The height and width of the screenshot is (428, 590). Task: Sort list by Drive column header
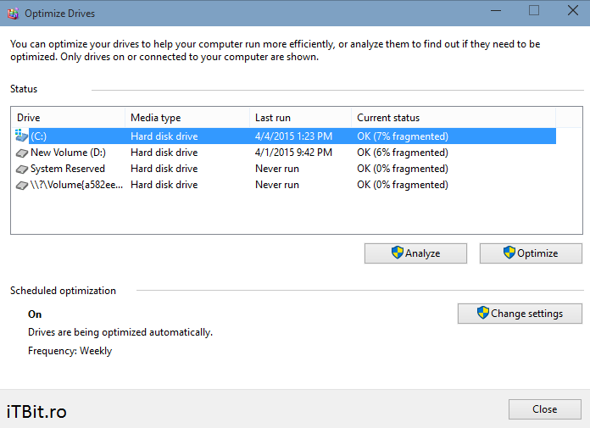point(68,118)
